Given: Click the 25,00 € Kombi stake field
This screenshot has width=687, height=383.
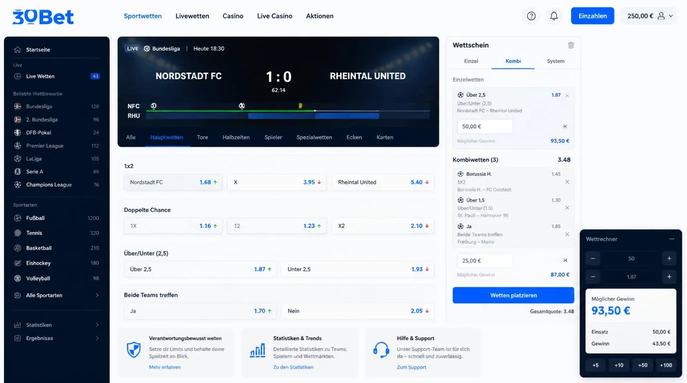Looking at the screenshot, I should (x=485, y=261).
